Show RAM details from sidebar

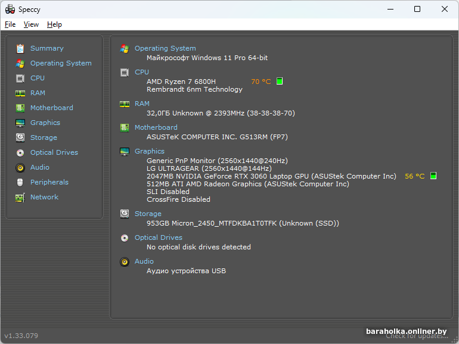pos(38,93)
